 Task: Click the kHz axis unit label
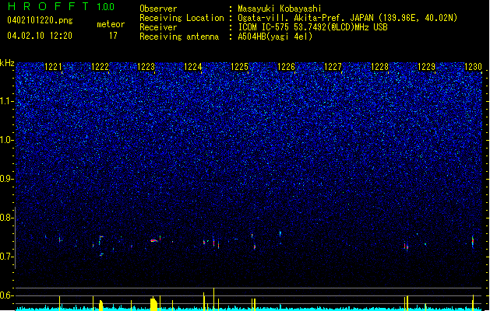(x=7, y=63)
